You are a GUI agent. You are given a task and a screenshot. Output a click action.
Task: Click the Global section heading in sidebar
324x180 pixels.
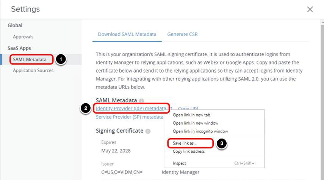point(15,25)
